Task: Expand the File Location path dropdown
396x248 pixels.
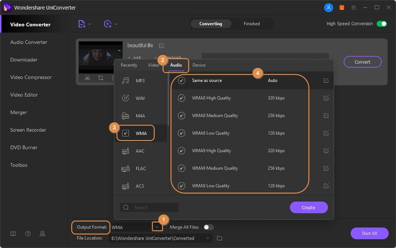Action: 208,238
